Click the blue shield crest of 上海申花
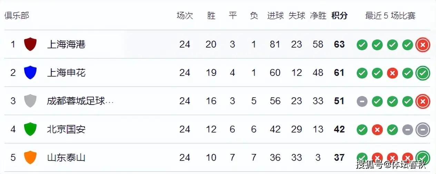 coord(30,73)
